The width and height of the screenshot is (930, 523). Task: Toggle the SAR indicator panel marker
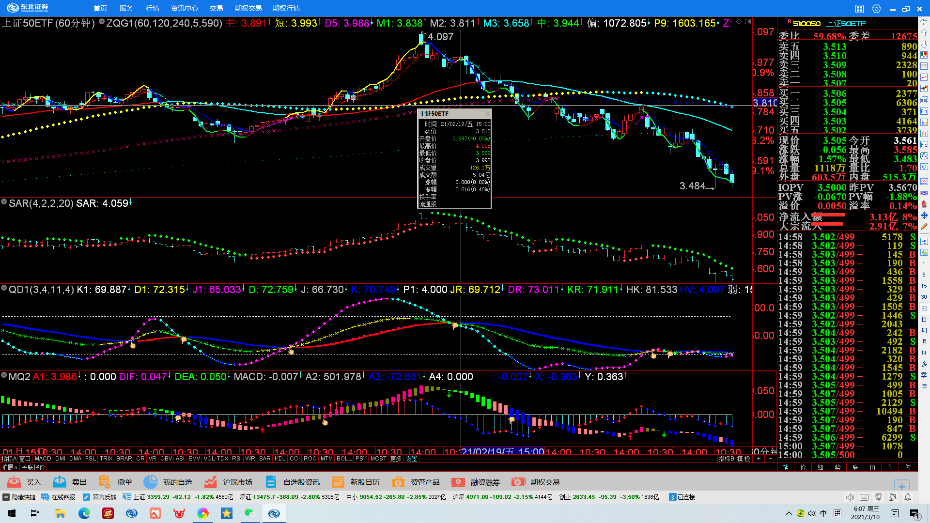pyautogui.click(x=4, y=201)
